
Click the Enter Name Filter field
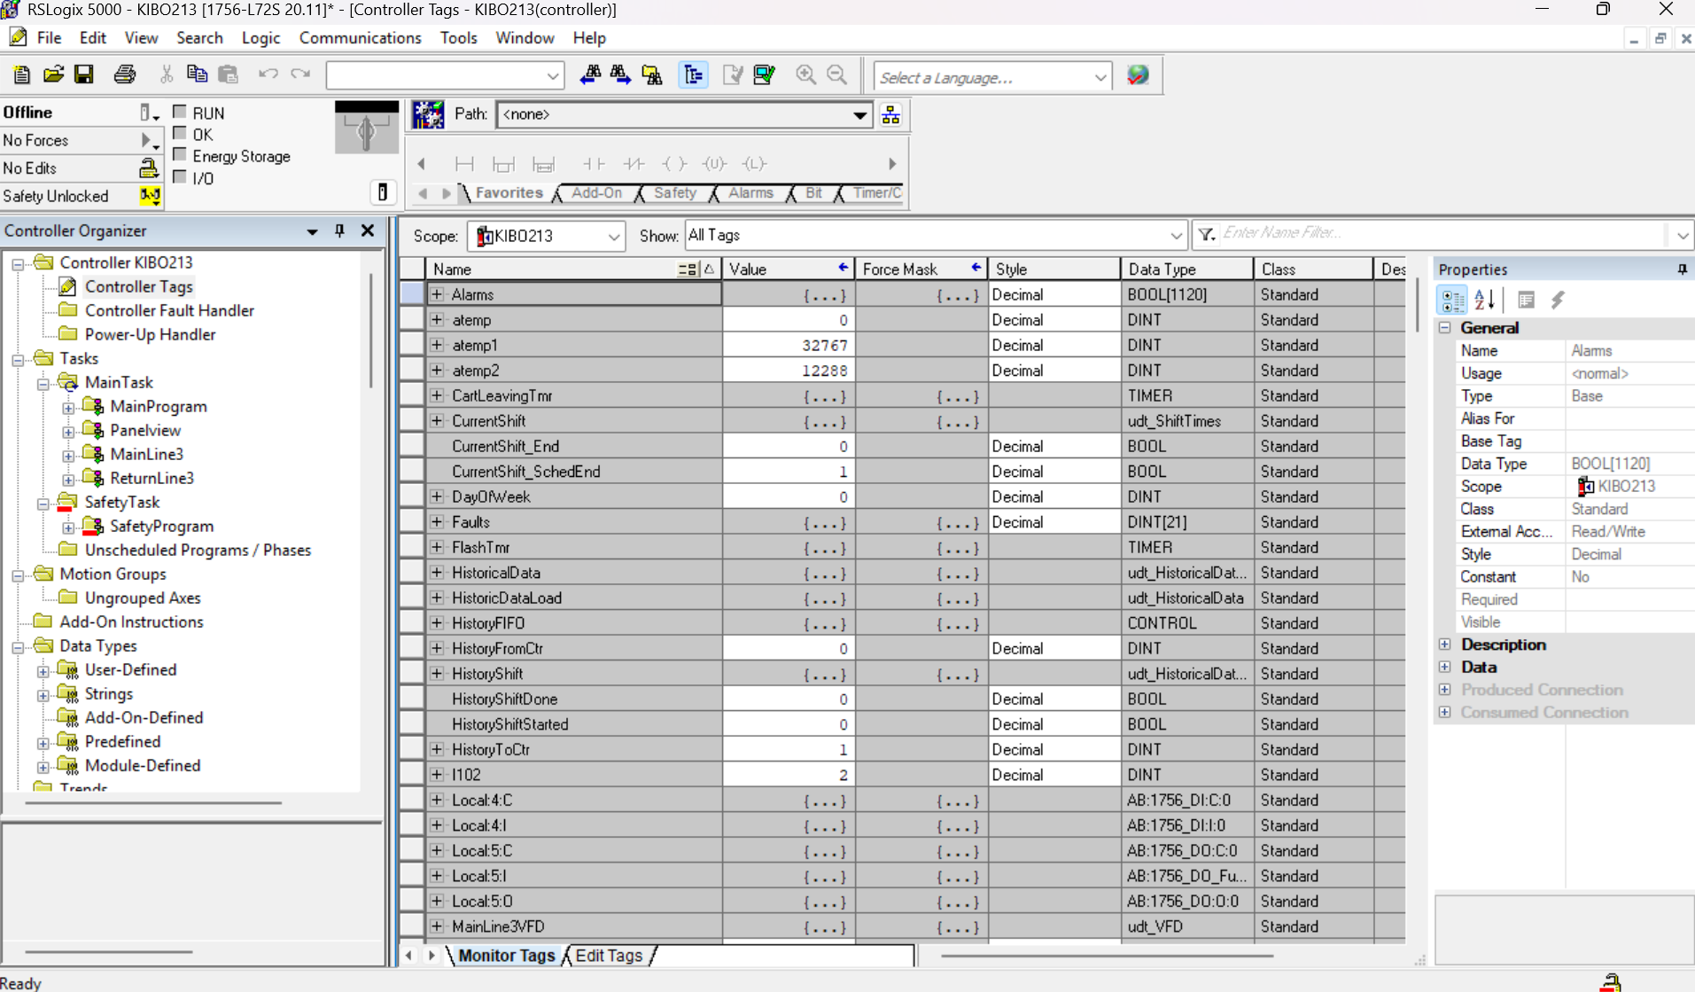tap(1440, 233)
